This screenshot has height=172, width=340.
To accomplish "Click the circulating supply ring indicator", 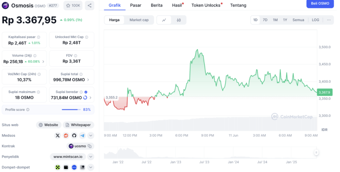I will [x=85, y=98].
